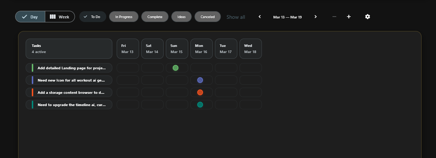Zoom out with the minus icon
The image size is (436, 158).
point(334,17)
